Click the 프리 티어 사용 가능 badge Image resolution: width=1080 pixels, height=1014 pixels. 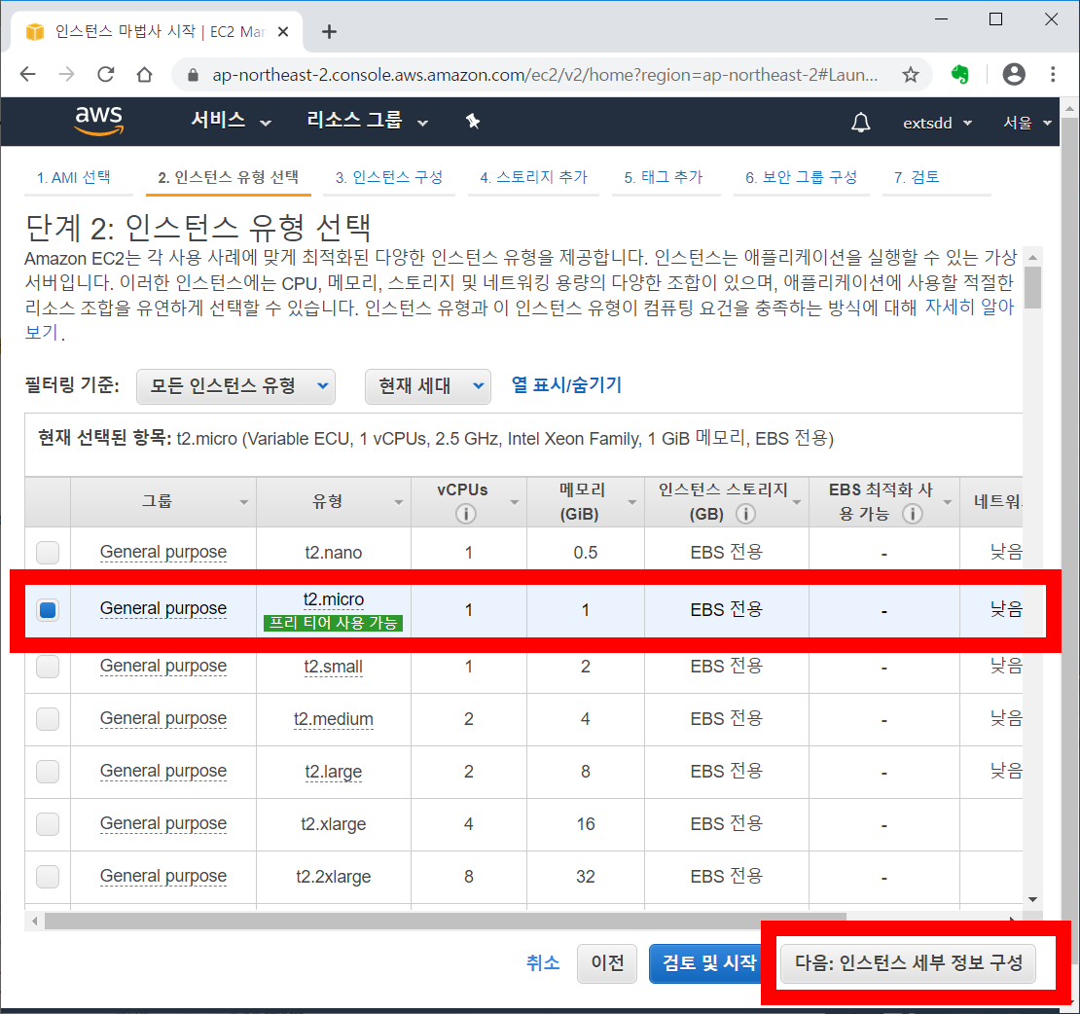(x=334, y=624)
